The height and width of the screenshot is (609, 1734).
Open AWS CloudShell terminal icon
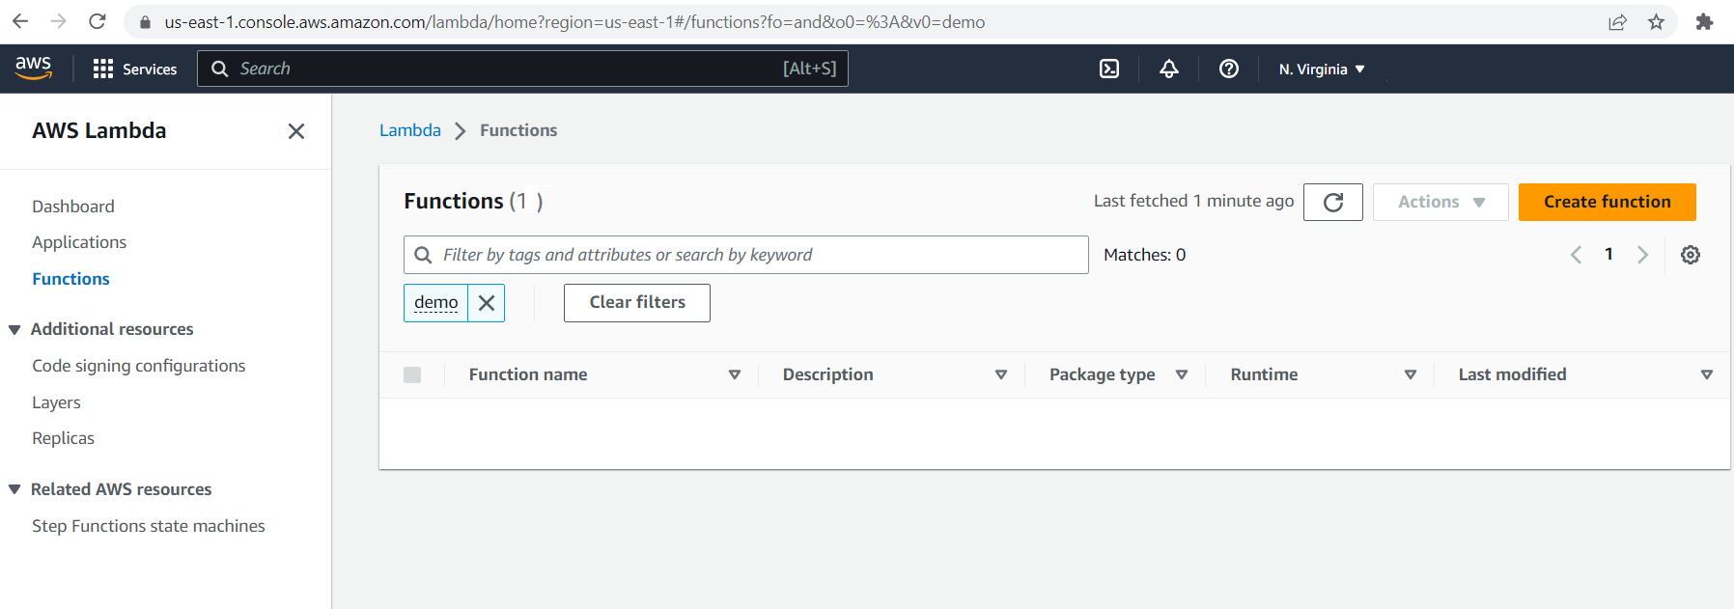click(1109, 69)
